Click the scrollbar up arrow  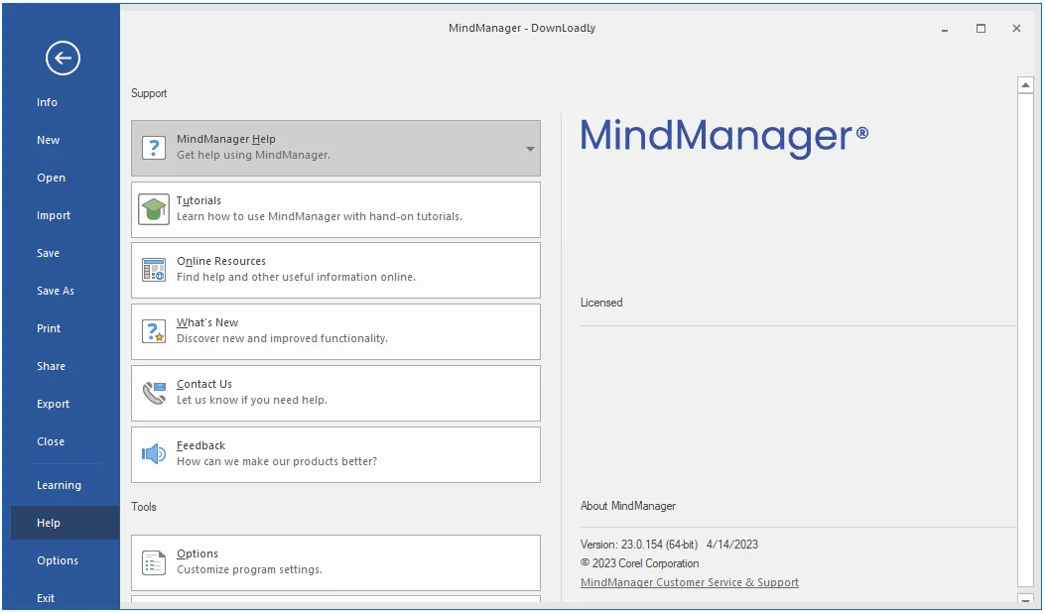tap(1025, 85)
